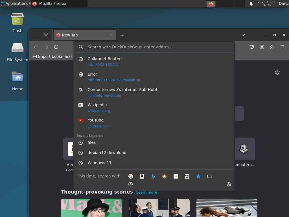Choose the Wikipedia suggestion
289x217 pixels.
click(154, 108)
